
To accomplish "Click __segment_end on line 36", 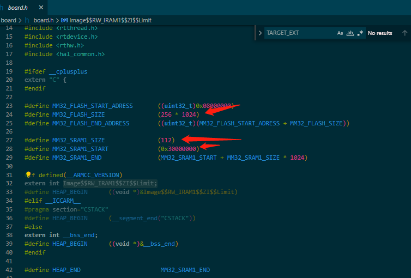I will click(x=135, y=218).
